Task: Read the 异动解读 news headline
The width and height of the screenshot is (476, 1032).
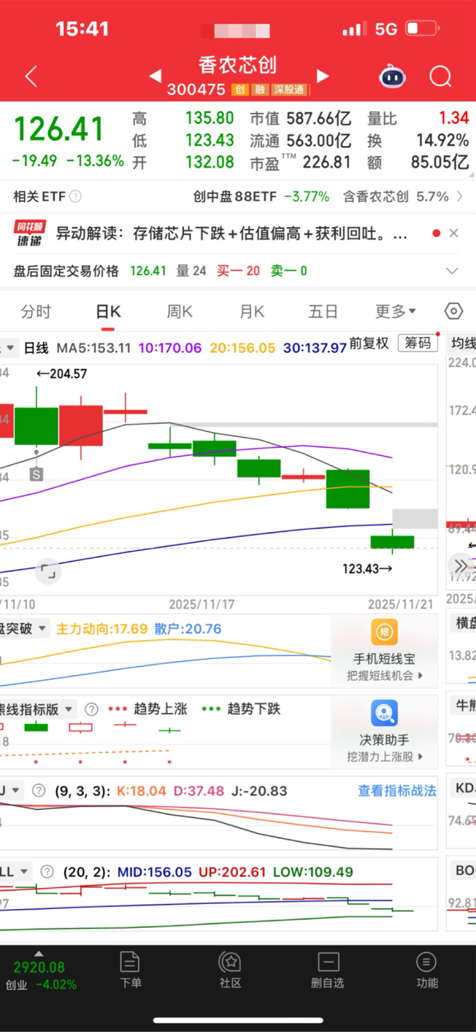Action: pos(232,233)
